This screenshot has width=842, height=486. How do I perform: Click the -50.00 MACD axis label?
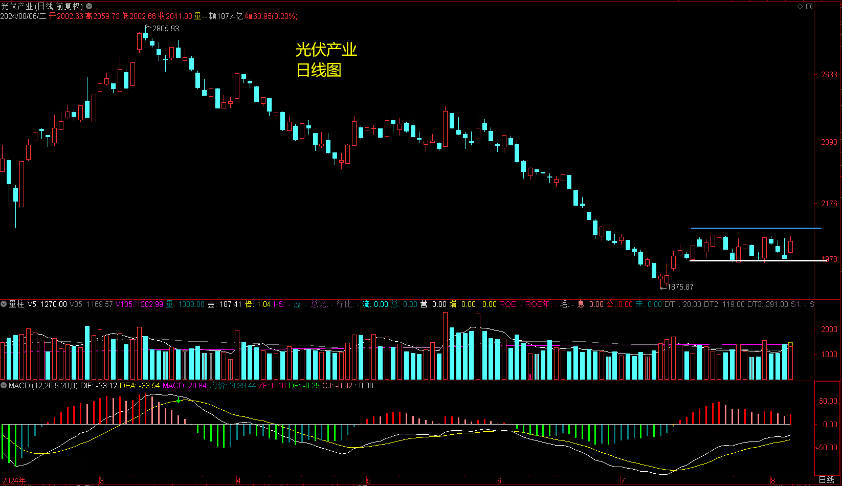point(827,448)
